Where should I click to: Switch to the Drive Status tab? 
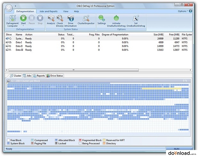click(x=55, y=76)
